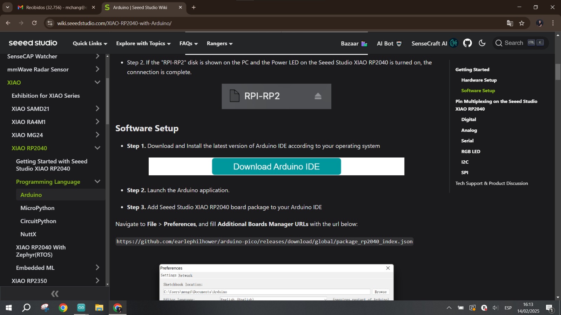Open the Chrome three-dot menu

[553, 23]
